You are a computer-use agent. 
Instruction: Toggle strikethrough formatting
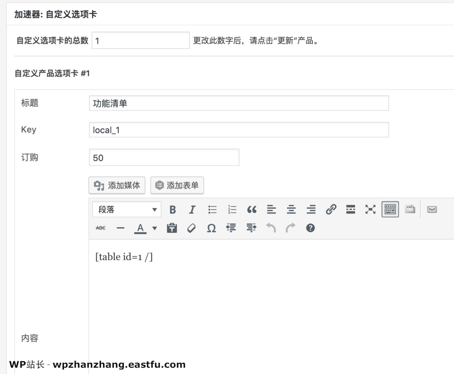(x=101, y=228)
